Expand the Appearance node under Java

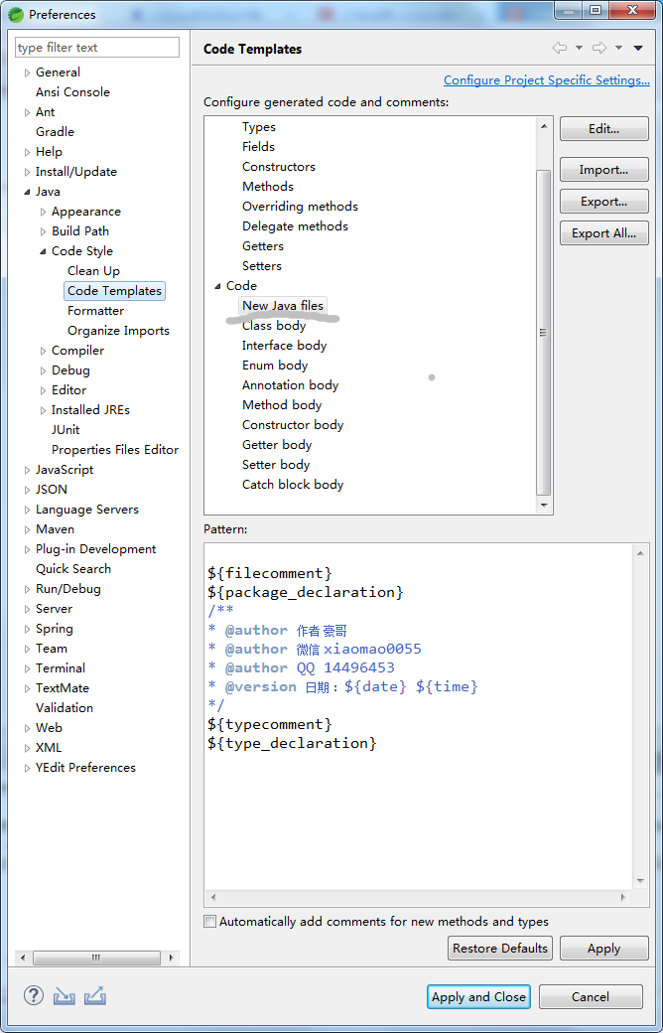click(43, 212)
